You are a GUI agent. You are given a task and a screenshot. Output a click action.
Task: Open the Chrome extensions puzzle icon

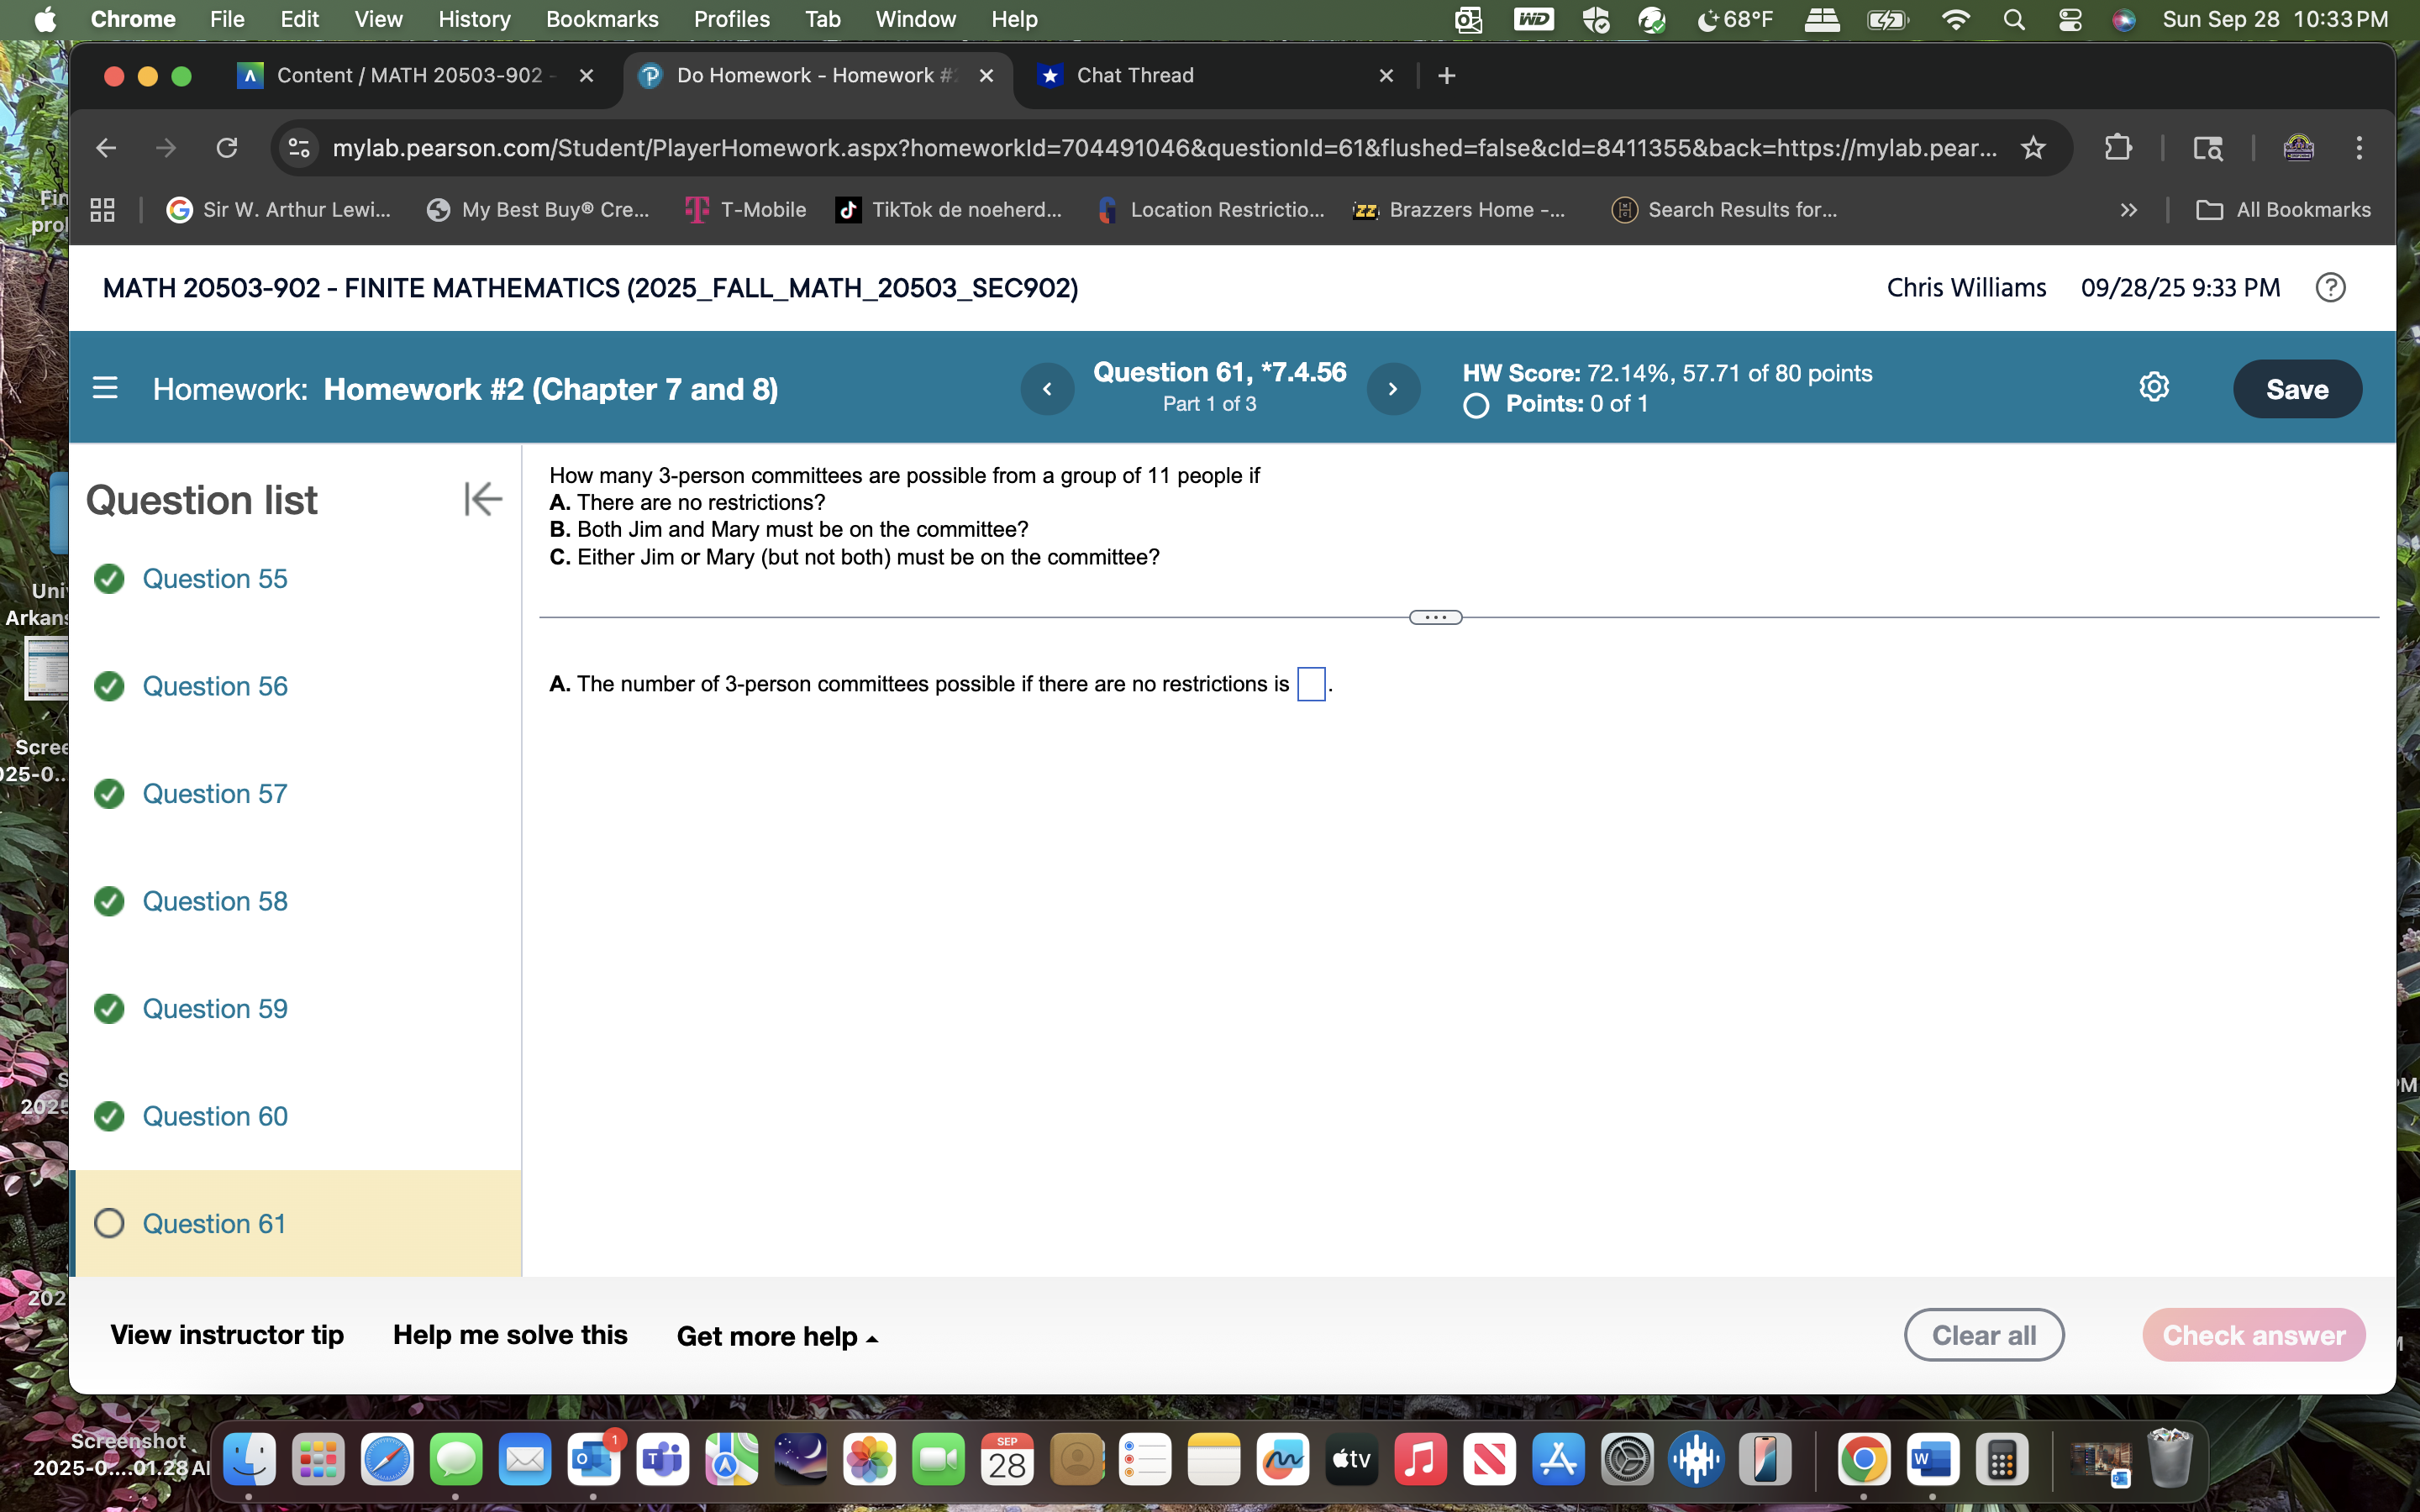pyautogui.click(x=2118, y=148)
